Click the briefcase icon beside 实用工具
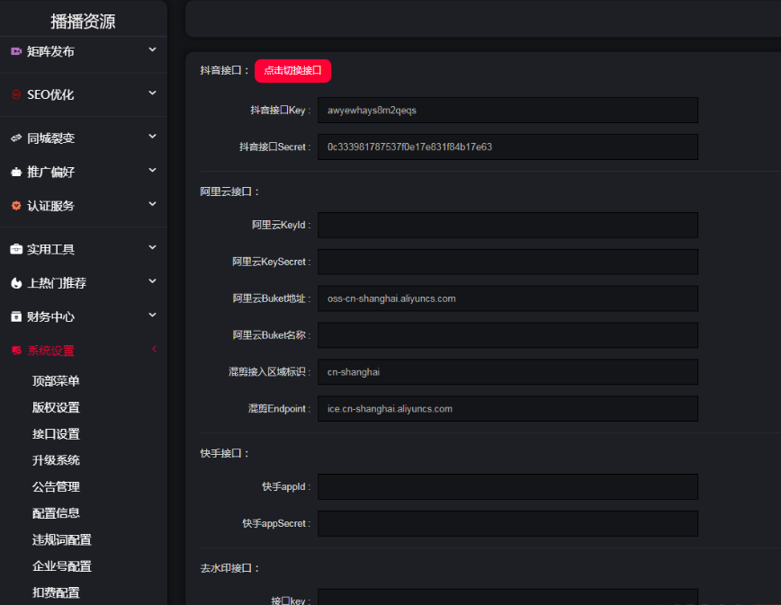The image size is (781, 605). [x=16, y=250]
